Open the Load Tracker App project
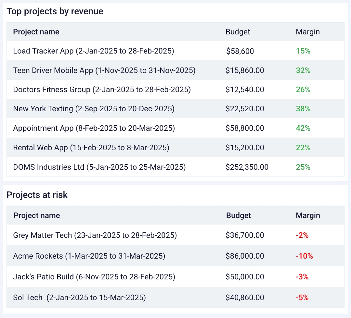351x318 pixels. tap(94, 51)
